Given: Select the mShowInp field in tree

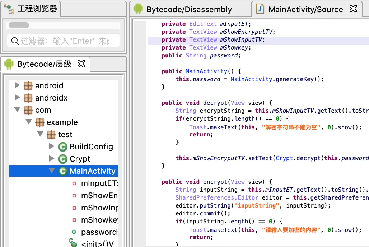Looking at the screenshot, I should [x=100, y=208].
